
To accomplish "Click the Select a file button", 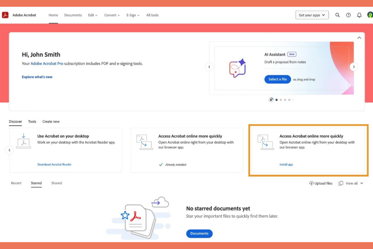I will tap(277, 79).
